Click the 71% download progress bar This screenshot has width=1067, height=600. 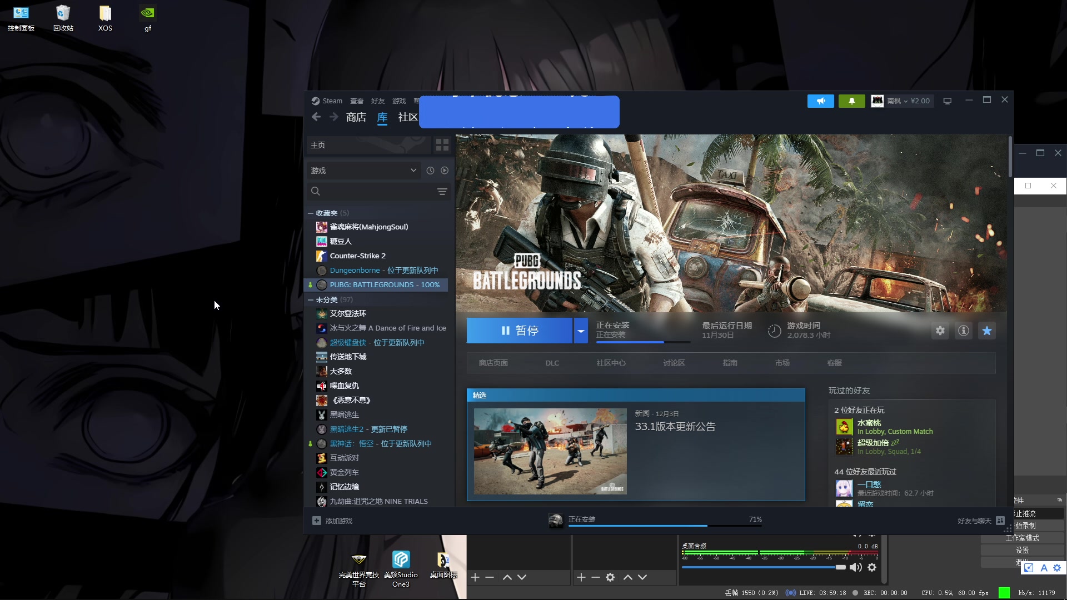pos(665,525)
